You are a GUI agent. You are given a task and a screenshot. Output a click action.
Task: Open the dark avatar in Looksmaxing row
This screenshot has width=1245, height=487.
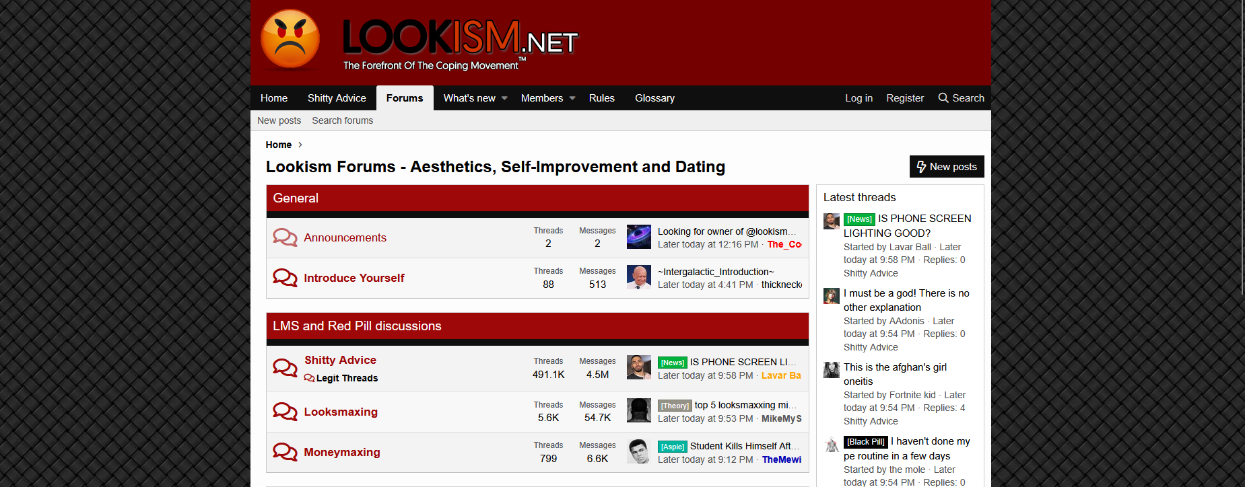(x=638, y=410)
